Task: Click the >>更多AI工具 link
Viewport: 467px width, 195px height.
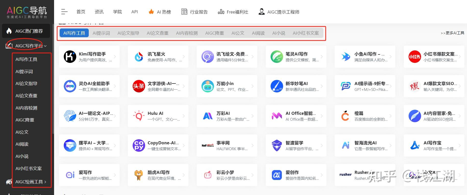Action: 452,33
